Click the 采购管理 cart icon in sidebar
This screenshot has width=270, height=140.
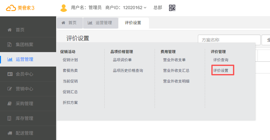click(9, 104)
